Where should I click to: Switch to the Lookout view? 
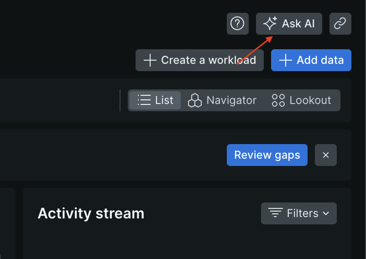[302, 100]
